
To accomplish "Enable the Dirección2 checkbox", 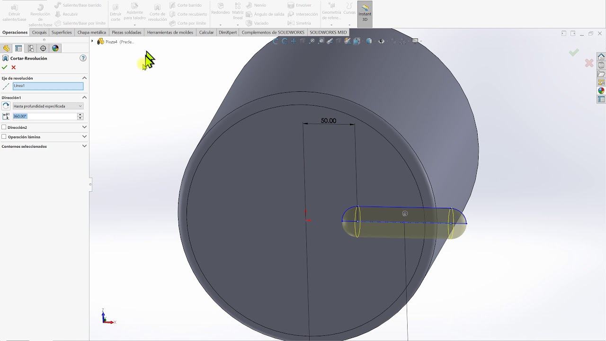I will pyautogui.click(x=4, y=127).
